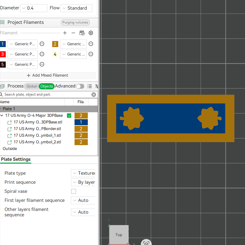Toggle printable checkbox for 3DPBase object
The height and width of the screenshot is (245, 245).
point(69,116)
